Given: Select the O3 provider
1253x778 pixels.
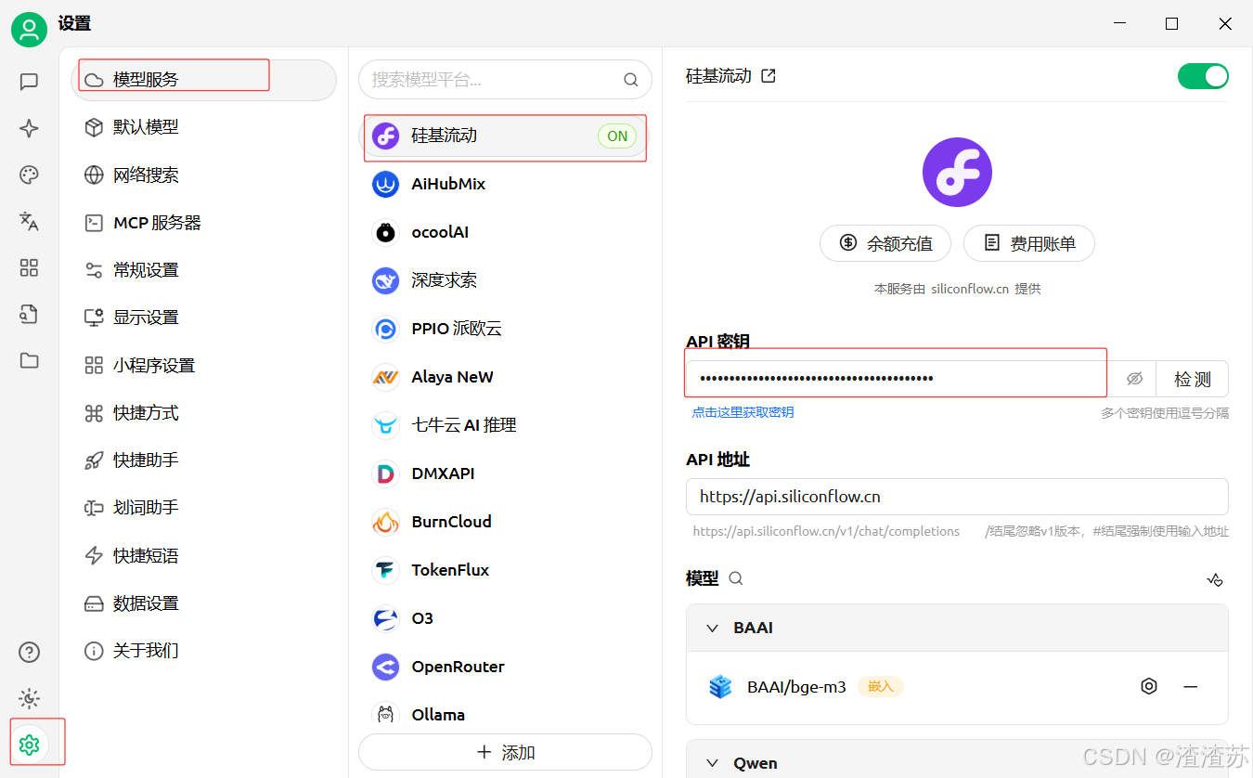Looking at the screenshot, I should [505, 618].
